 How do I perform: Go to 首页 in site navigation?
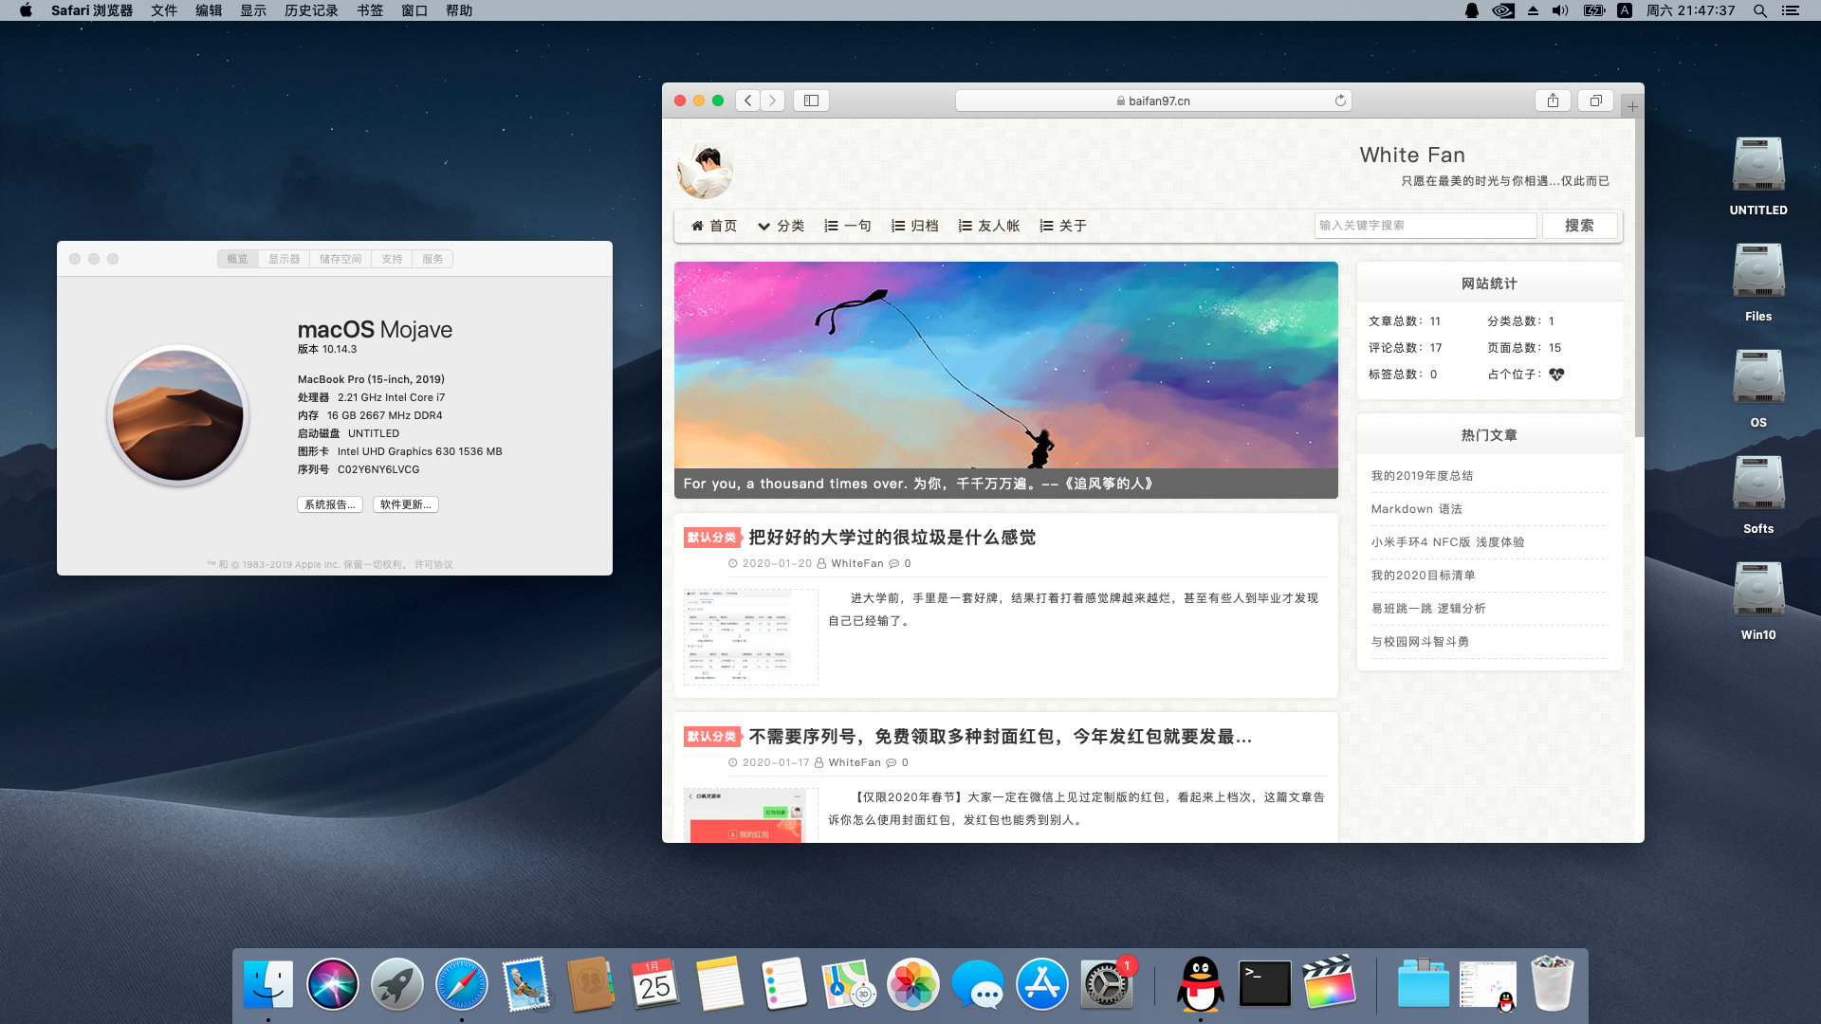(713, 226)
